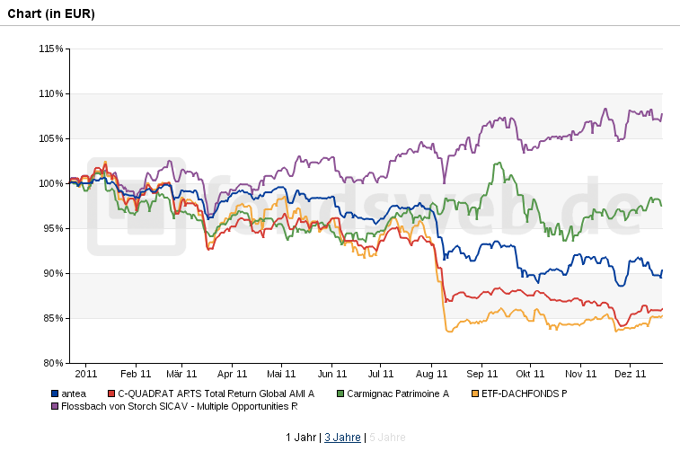This screenshot has width=680, height=451.
Task: Click the blue antea legend swatch
Action: 55,394
